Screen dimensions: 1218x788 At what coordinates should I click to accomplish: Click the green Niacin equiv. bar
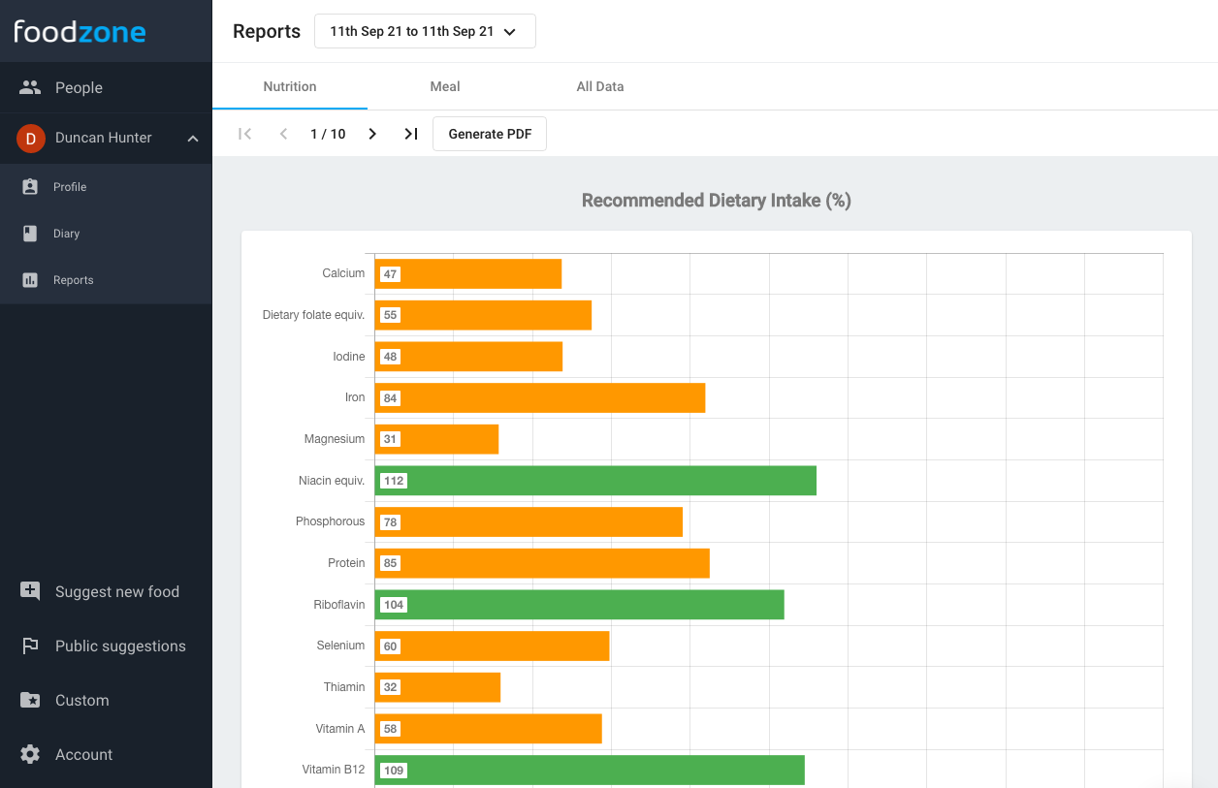coord(595,481)
